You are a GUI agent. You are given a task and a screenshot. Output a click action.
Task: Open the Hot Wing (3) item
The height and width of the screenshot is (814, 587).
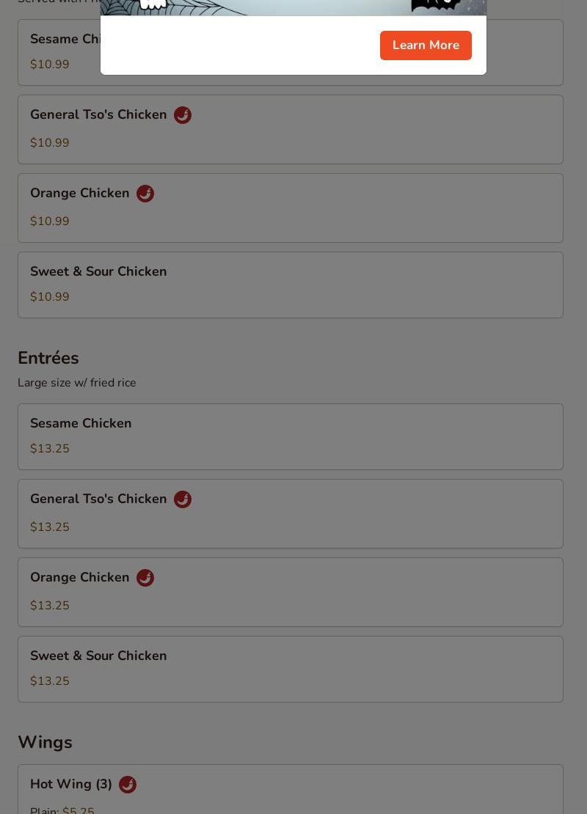coord(291,789)
